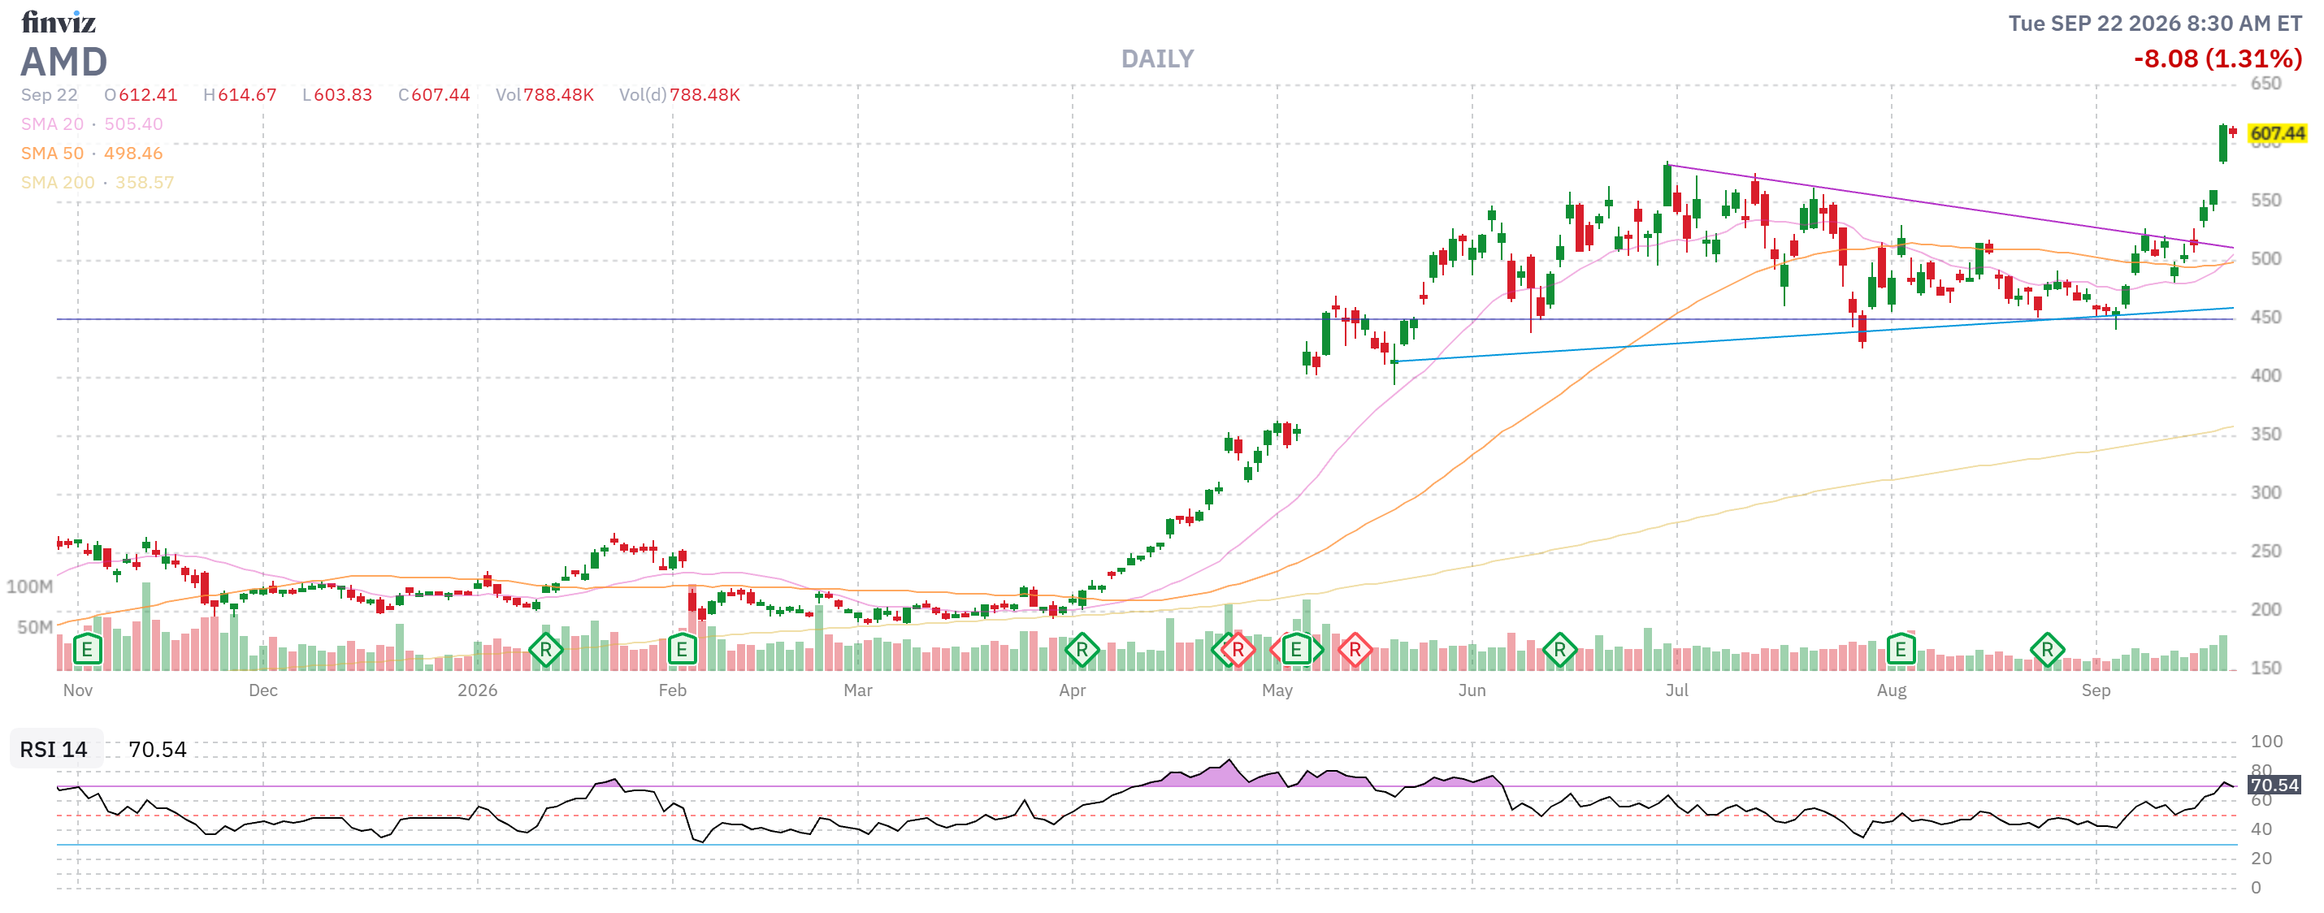The width and height of the screenshot is (2324, 913).
Task: Select the green R marker in early April
Action: coord(1082,649)
